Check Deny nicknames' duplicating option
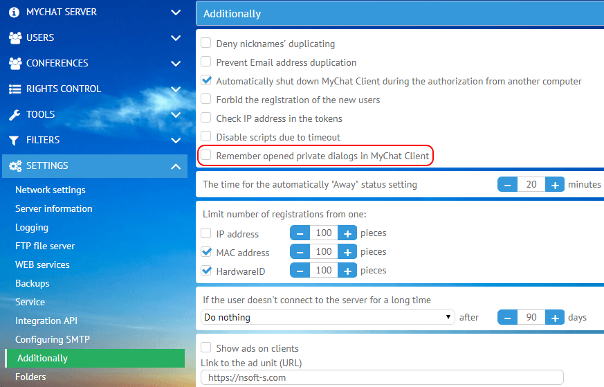 click(x=206, y=44)
